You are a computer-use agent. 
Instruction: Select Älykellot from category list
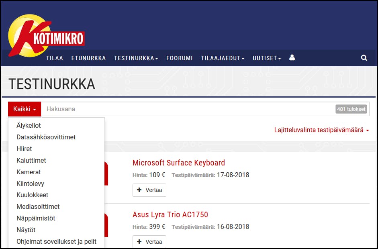pos(29,126)
